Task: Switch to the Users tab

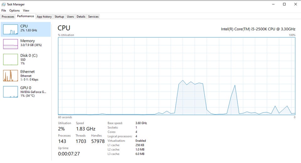Action: (70, 17)
